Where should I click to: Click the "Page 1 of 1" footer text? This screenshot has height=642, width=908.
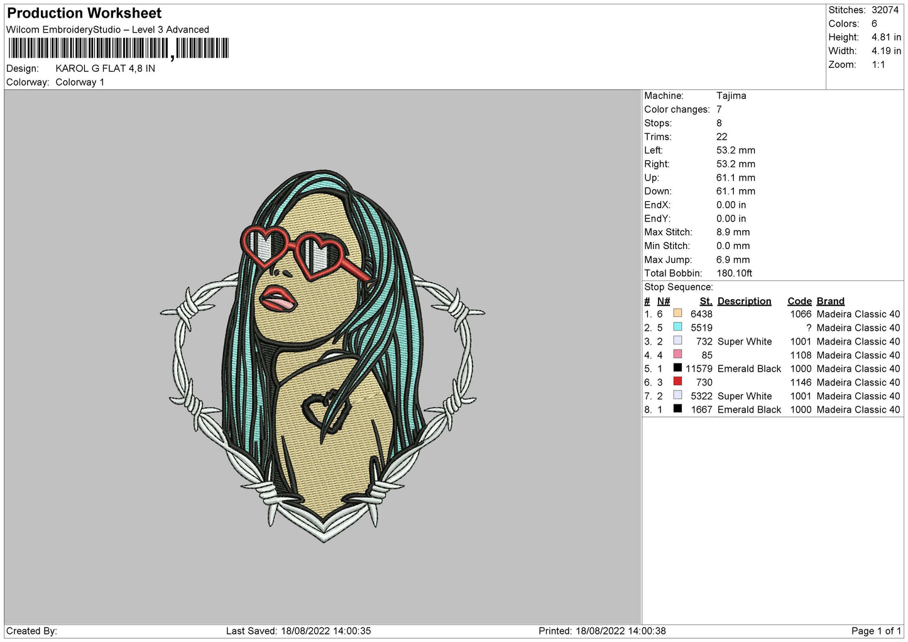pyautogui.click(x=876, y=631)
